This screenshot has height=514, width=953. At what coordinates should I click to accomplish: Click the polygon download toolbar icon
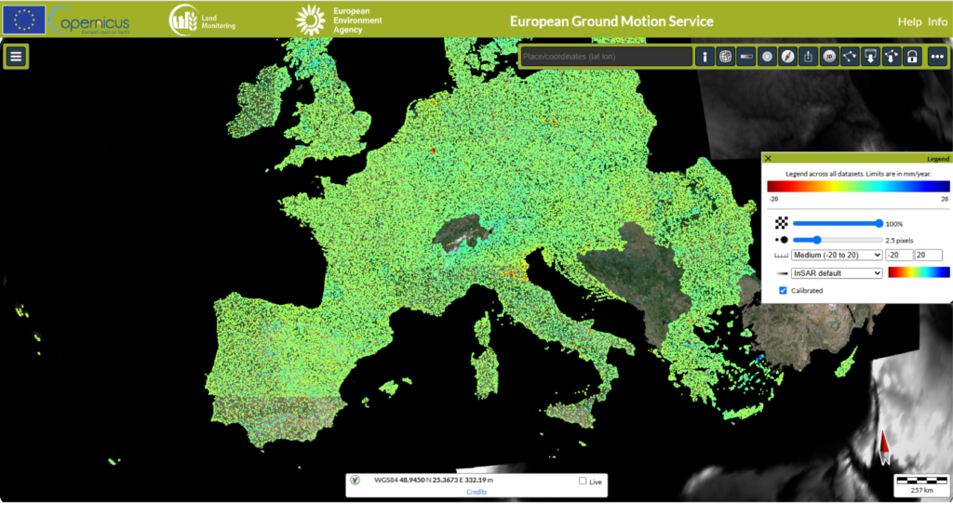pyautogui.click(x=891, y=57)
